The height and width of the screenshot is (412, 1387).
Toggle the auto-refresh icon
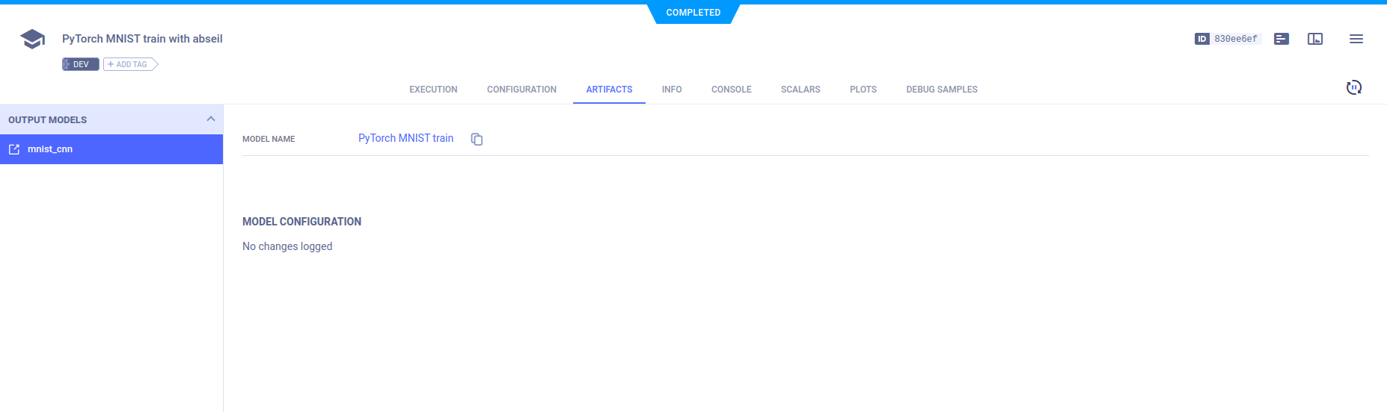point(1353,87)
